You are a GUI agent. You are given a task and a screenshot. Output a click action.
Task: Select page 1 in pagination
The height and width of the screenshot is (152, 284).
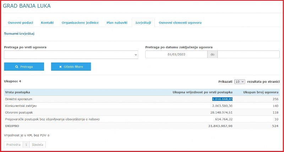click(26, 145)
